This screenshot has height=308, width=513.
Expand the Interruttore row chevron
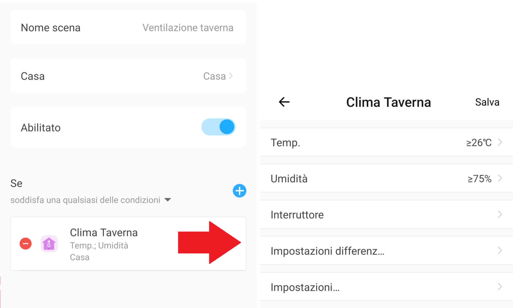[500, 214]
